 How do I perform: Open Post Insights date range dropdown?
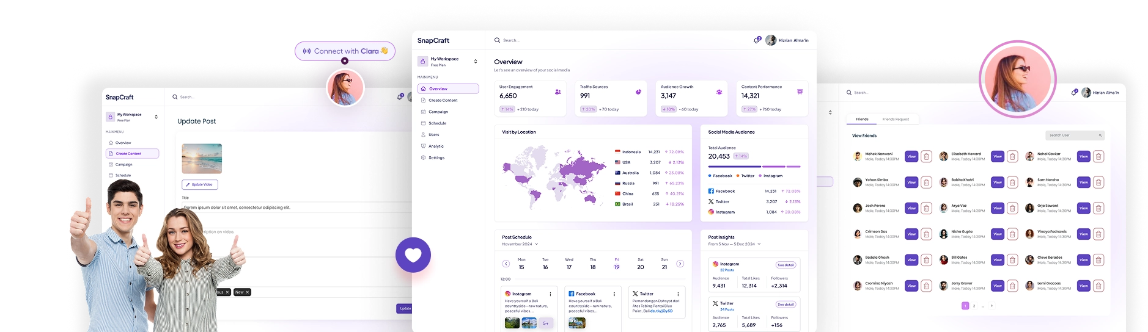(x=734, y=244)
